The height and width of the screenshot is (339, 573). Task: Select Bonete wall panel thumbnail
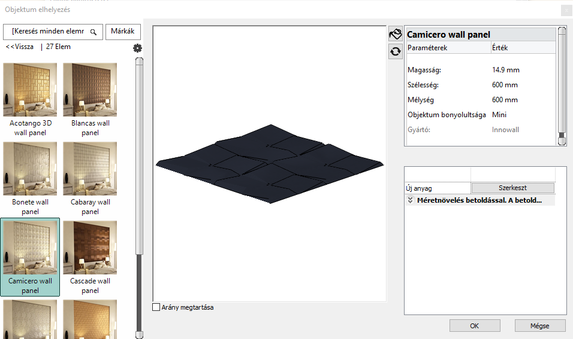pyautogui.click(x=30, y=169)
